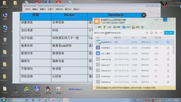Open the gear settings icon in group toolbar
The height and width of the screenshot is (102, 181).
point(142,27)
